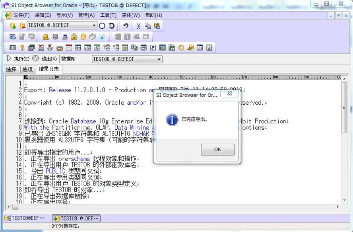Screen dimensions: 353x232
Task: Click the gold key index icon
Action: (22, 48)
